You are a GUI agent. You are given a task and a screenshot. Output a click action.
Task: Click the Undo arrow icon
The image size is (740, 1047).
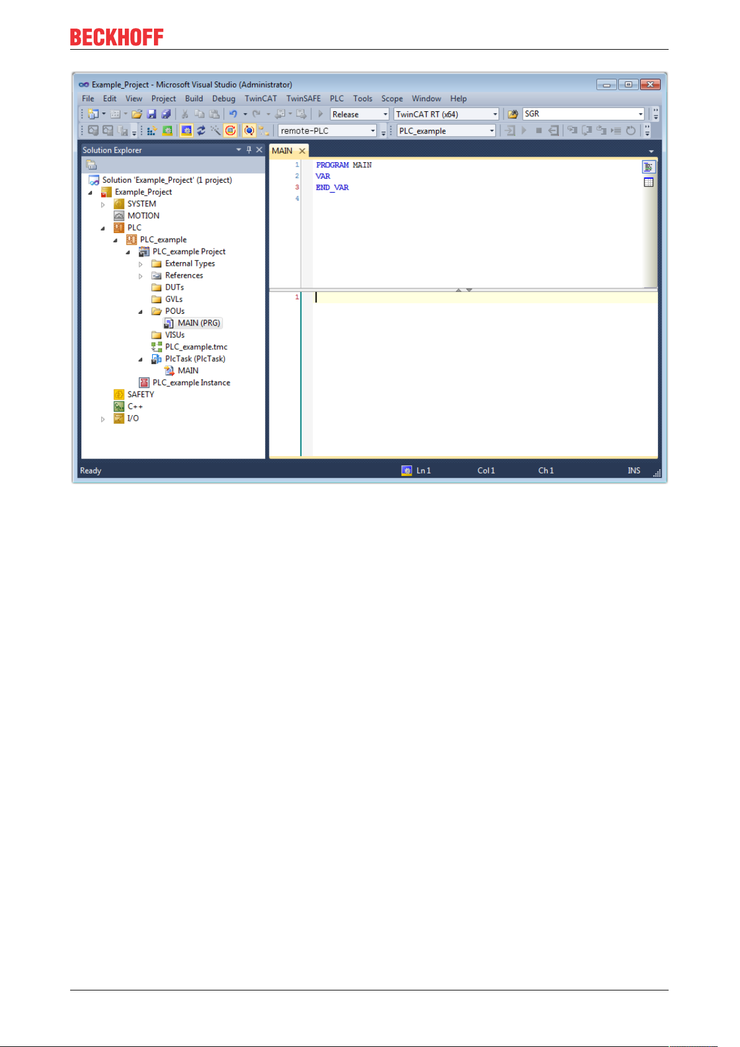pos(233,114)
